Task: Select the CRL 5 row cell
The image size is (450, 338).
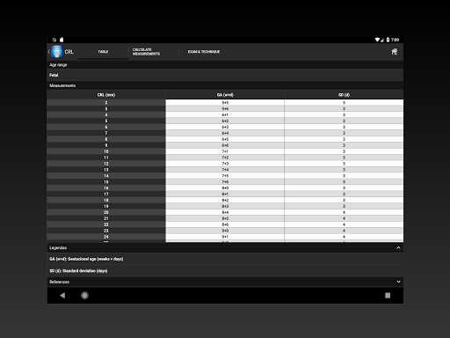Action: 106,121
